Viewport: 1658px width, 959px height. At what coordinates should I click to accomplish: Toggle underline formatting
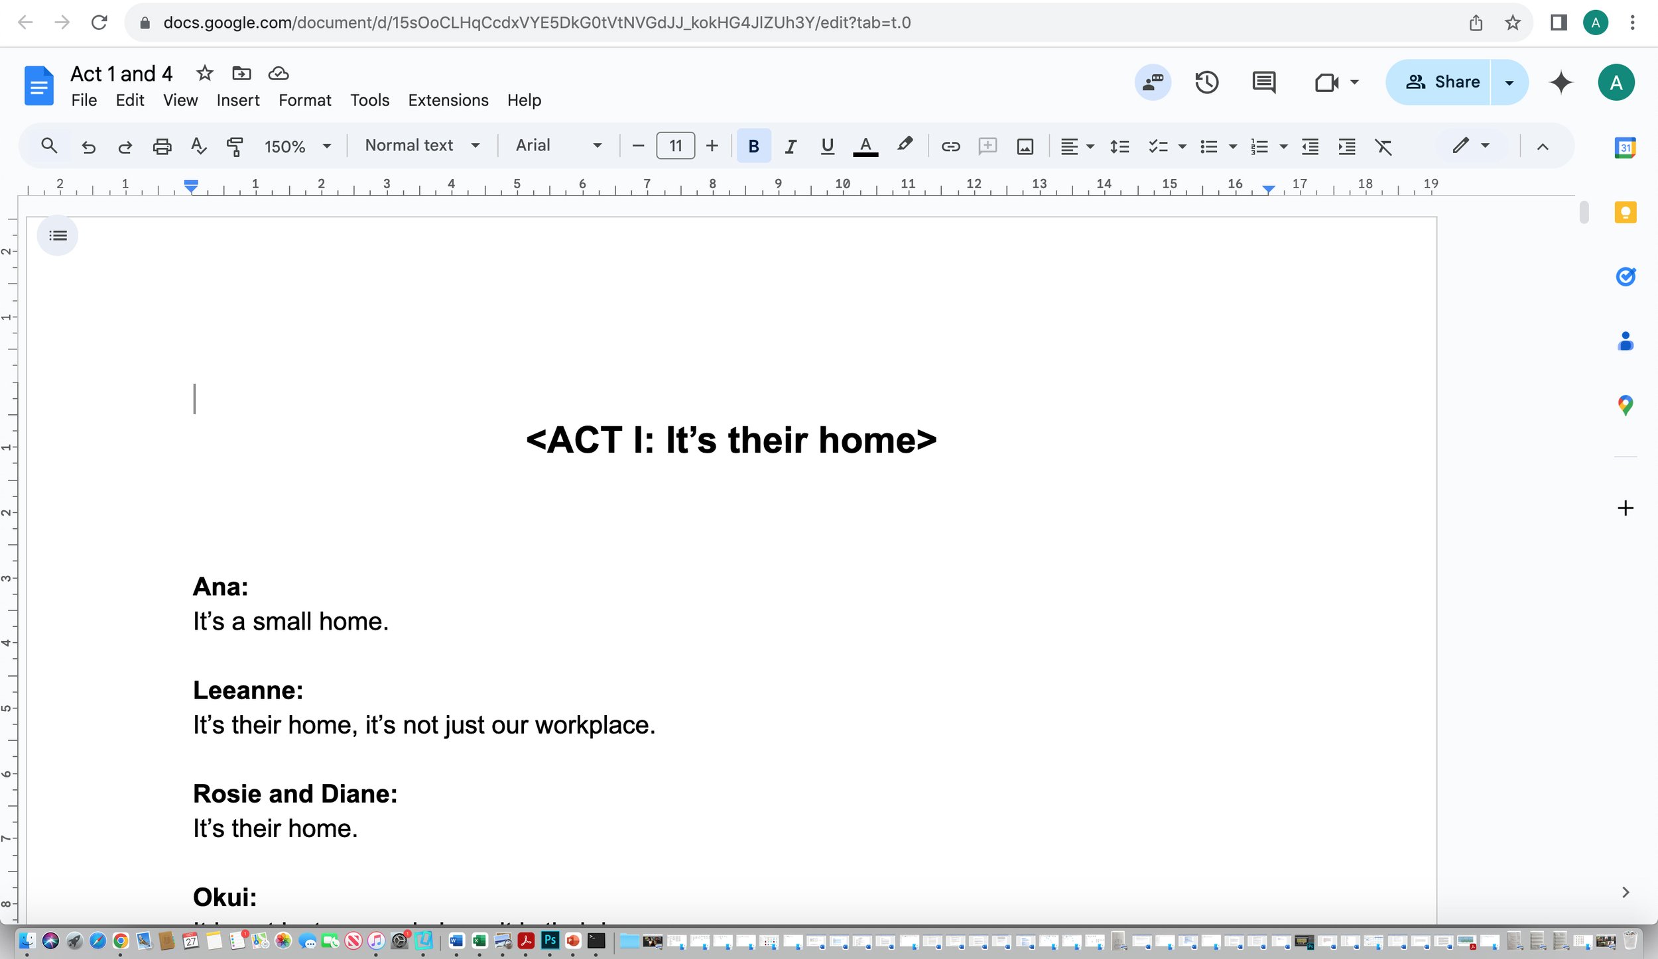point(827,146)
